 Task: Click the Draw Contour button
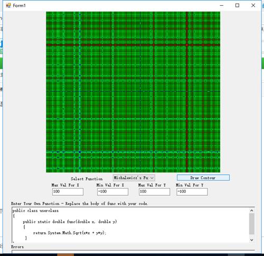[203, 178]
